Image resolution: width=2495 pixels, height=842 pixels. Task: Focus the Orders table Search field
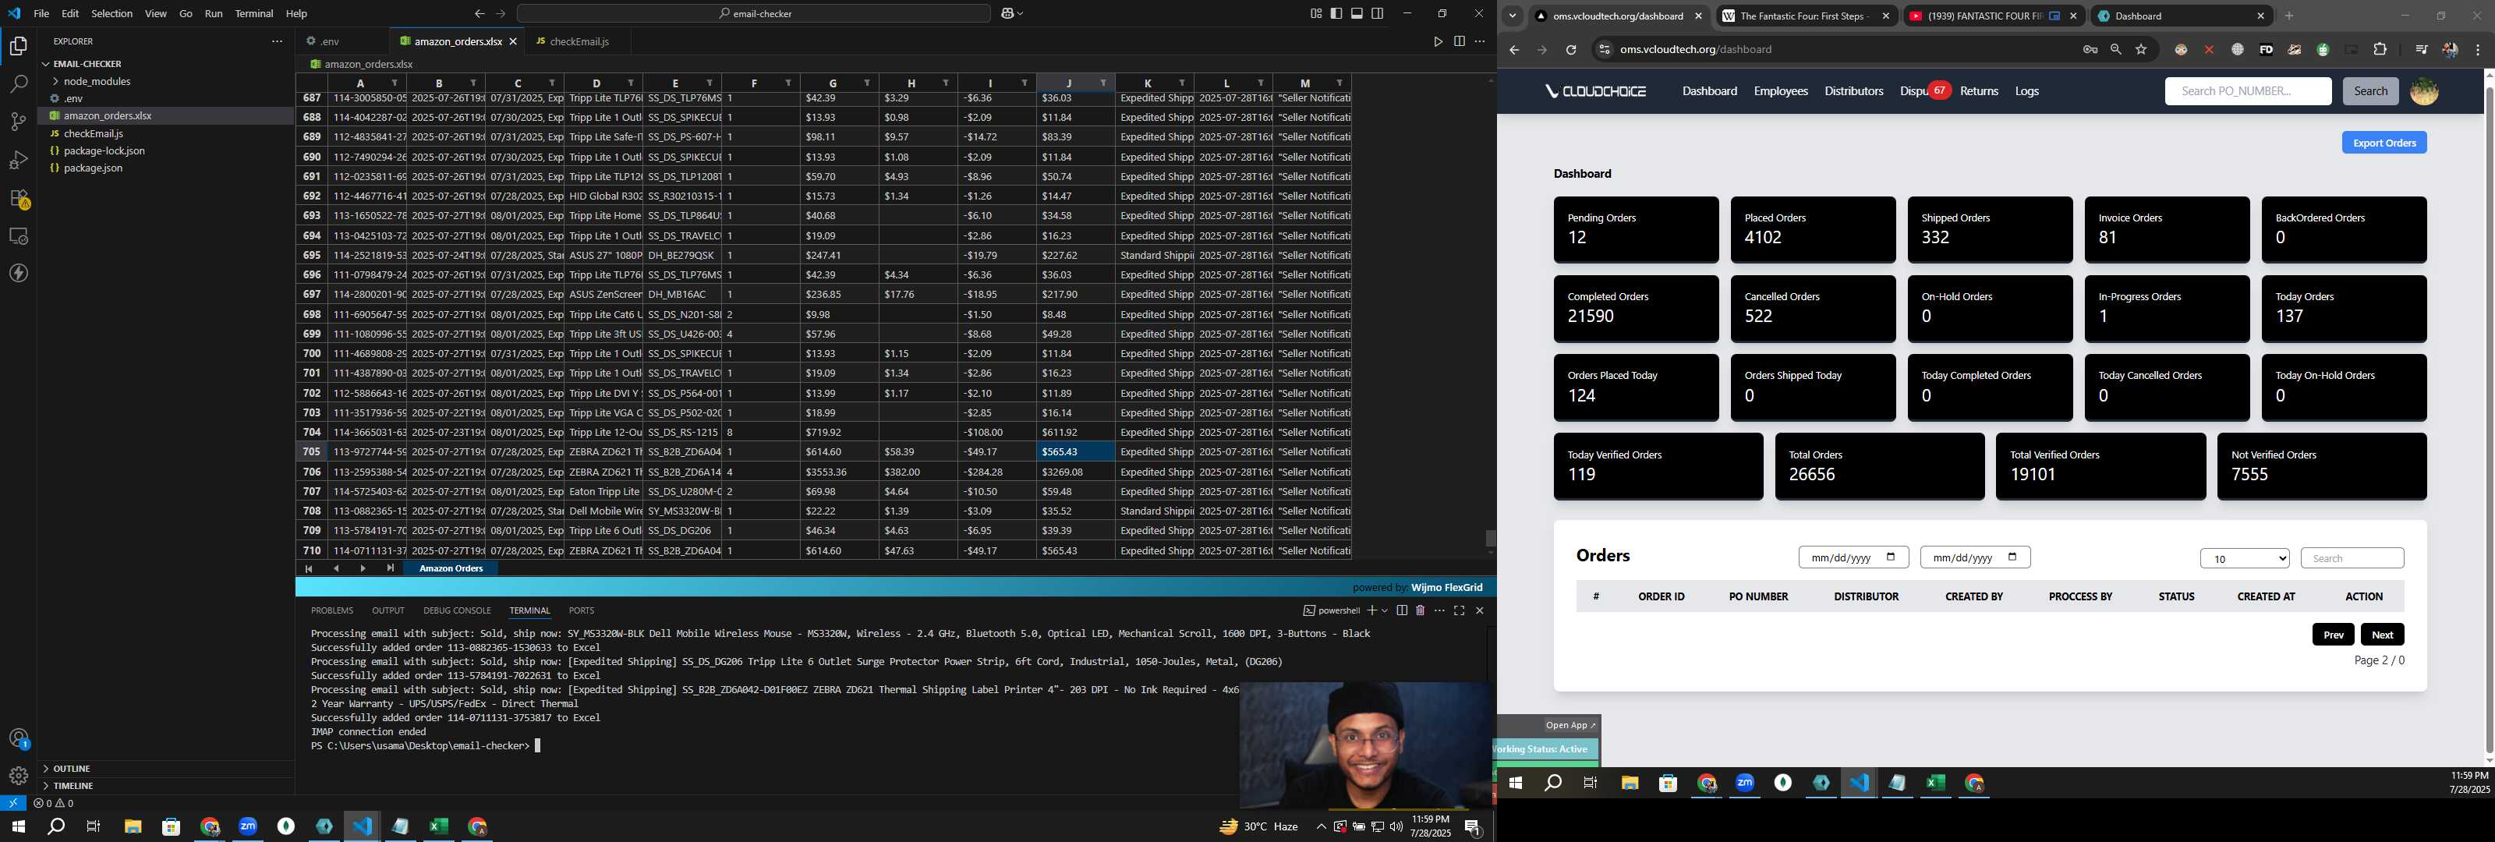click(2352, 558)
